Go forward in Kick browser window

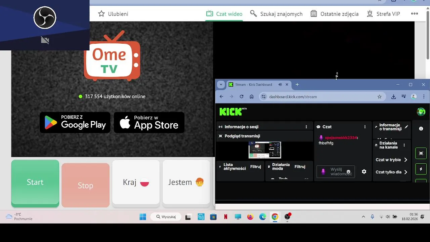(231, 96)
